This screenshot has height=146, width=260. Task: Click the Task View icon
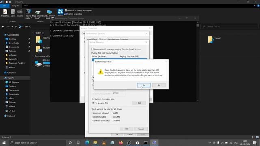coord(78,142)
